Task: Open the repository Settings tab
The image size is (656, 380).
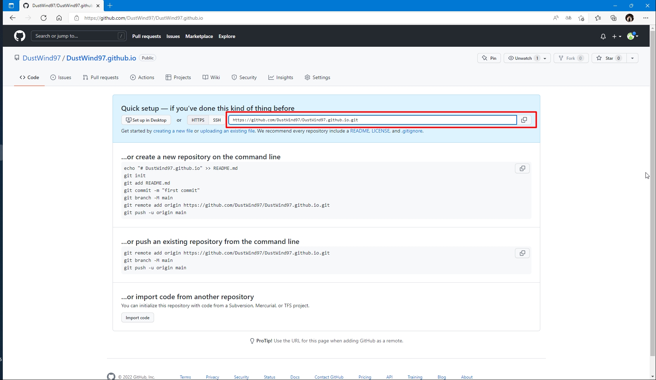Action: point(317,77)
